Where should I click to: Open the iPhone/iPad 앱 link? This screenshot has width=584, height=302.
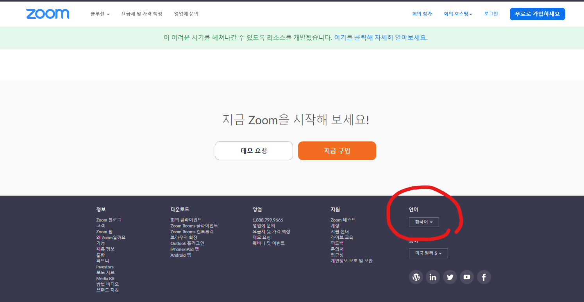click(184, 249)
